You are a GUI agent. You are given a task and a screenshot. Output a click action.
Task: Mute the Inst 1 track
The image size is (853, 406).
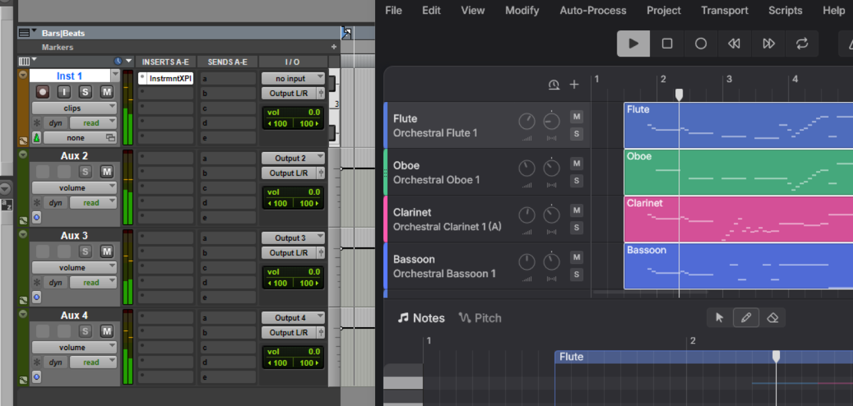[106, 92]
